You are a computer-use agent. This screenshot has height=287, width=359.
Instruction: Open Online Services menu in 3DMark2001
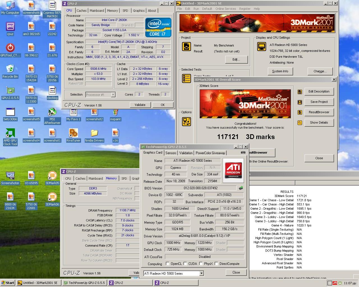225,9
